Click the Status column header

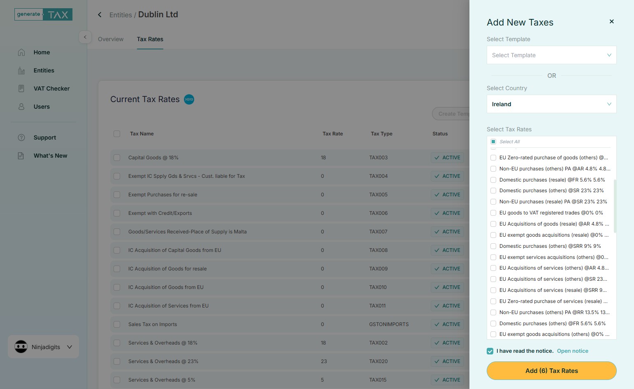click(440, 134)
